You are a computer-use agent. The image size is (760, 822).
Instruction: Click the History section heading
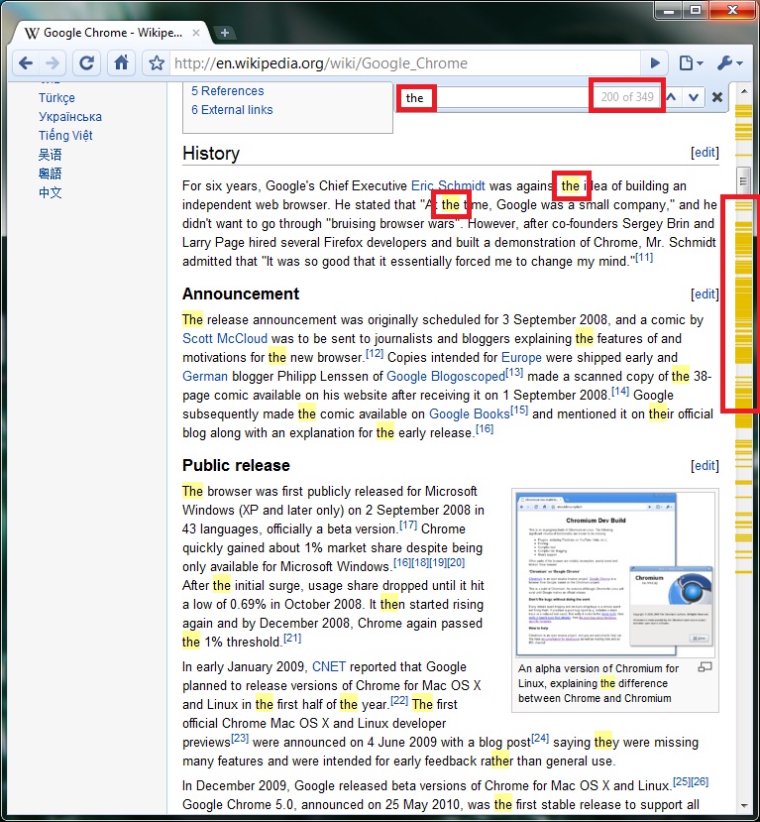point(211,153)
